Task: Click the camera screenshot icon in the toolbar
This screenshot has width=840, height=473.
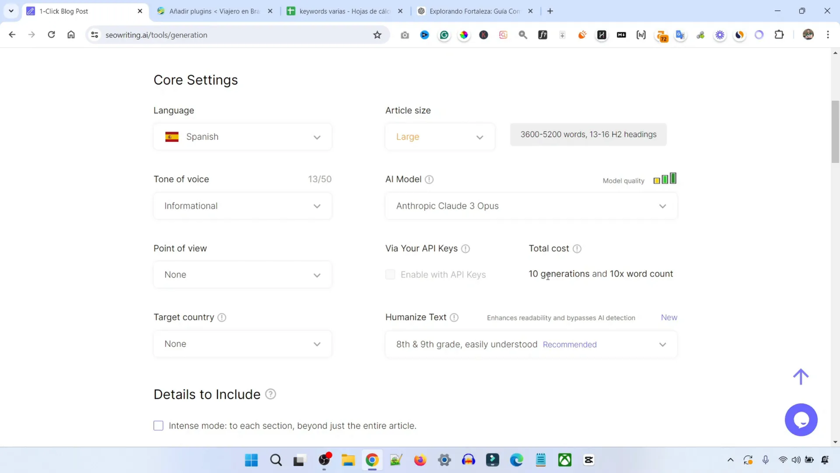Action: tap(404, 35)
